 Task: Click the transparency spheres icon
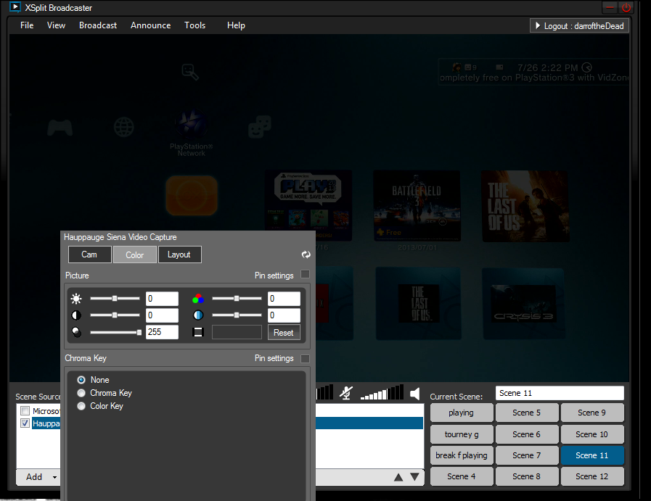(76, 332)
